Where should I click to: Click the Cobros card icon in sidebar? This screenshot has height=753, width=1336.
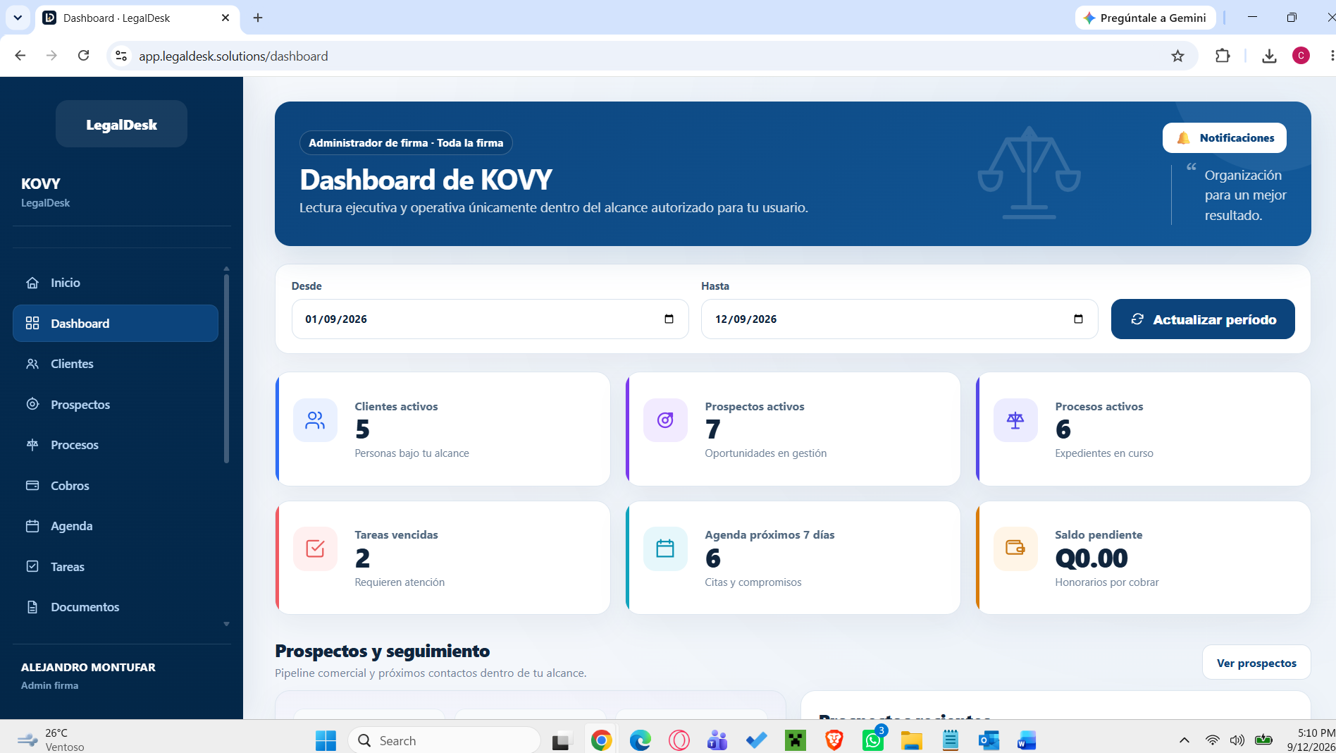pos(32,486)
